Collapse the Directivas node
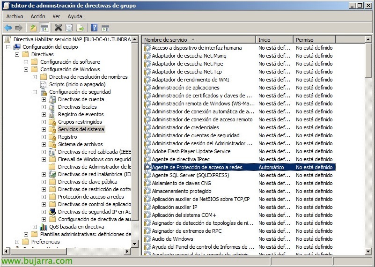375x267 pixels. pos(17,54)
